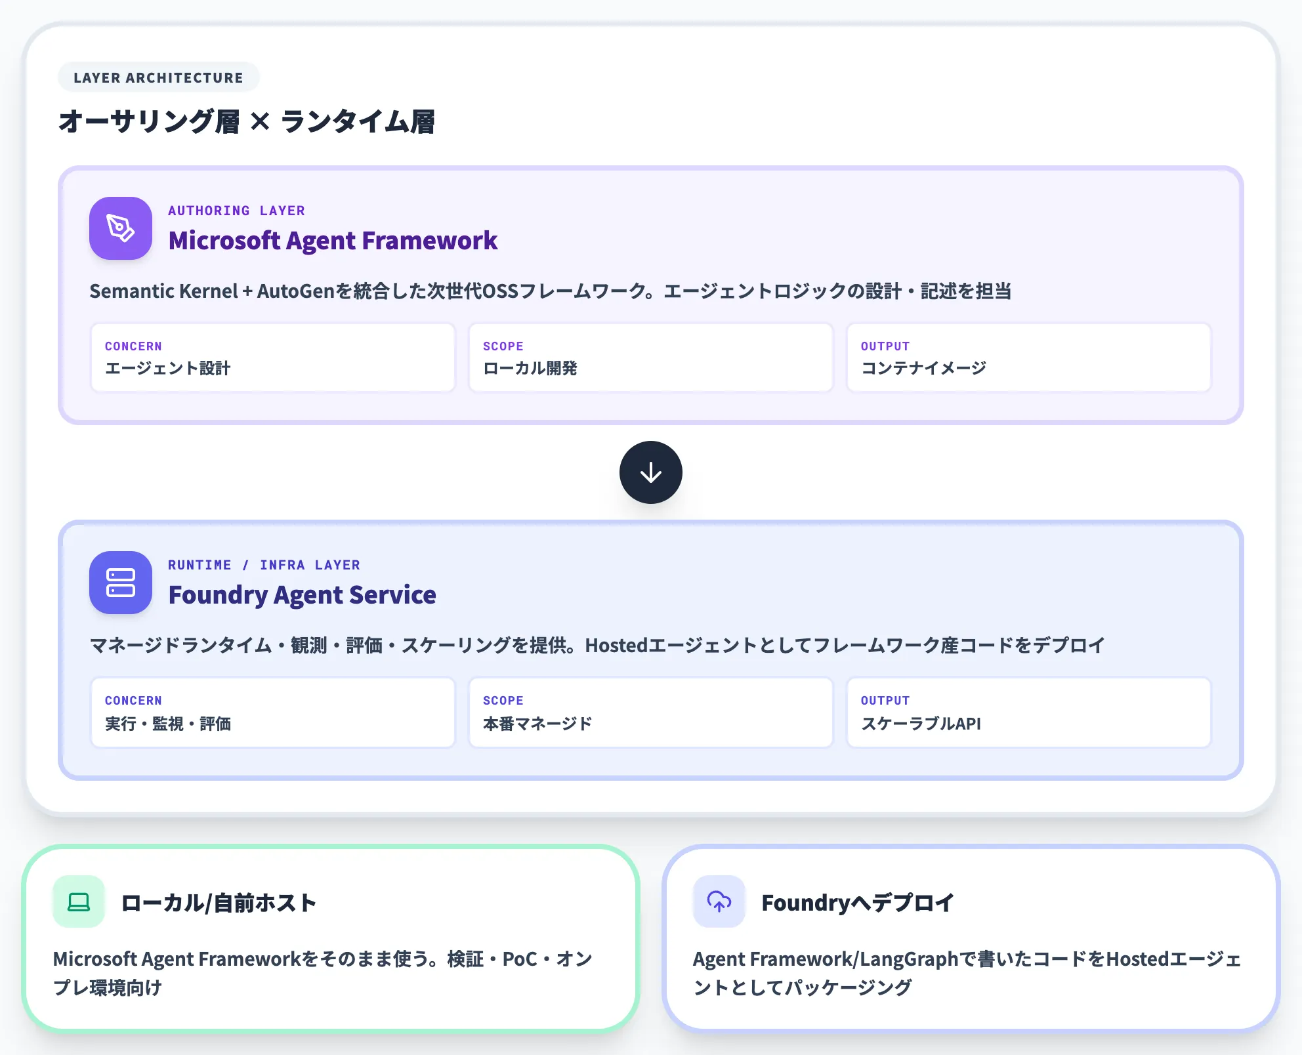Click the Microsoft Agent Frameworkをそのまま使う description
1302x1055 pixels.
click(x=323, y=973)
